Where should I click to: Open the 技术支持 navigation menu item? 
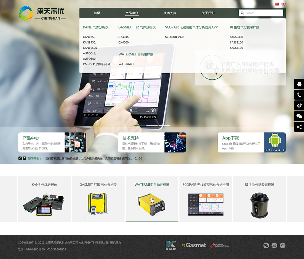pyautogui.click(x=170, y=13)
